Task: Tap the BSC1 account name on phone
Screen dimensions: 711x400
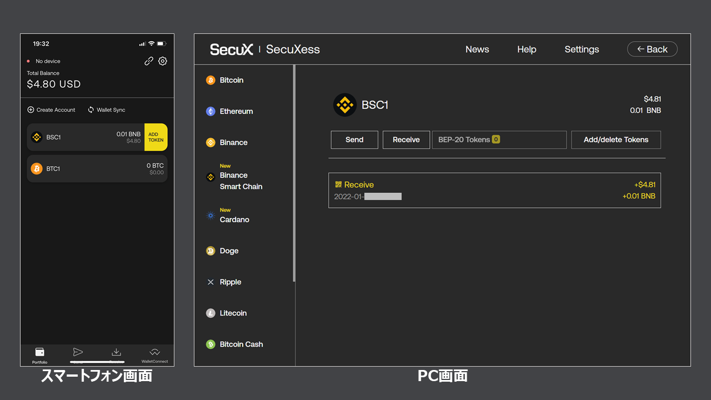Action: coord(54,137)
